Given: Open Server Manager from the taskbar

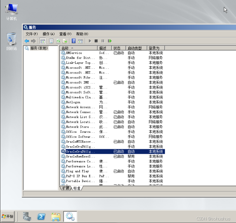Looking at the screenshot, I should click(27, 217).
